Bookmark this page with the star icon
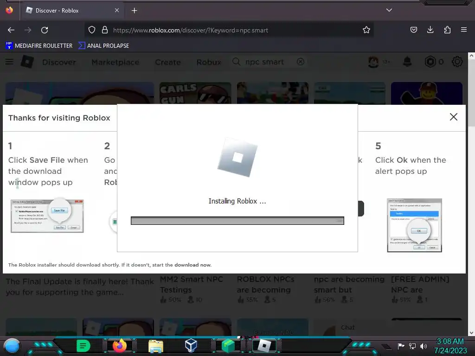The image size is (475, 356). (x=366, y=30)
